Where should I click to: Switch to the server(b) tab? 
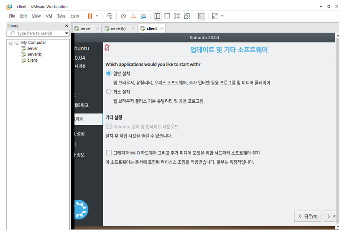click(118, 29)
